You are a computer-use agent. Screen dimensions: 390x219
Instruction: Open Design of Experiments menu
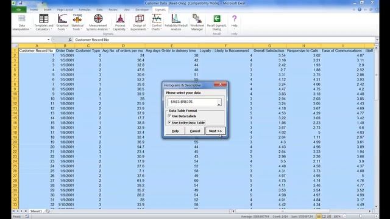coord(140,23)
